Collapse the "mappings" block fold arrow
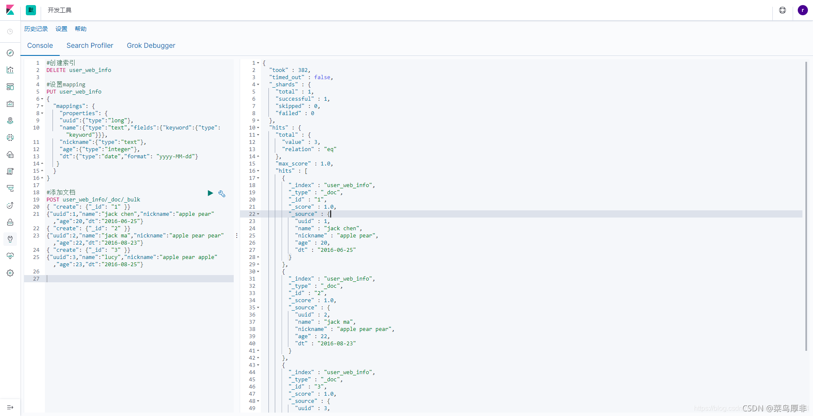The width and height of the screenshot is (813, 416). coord(42,106)
